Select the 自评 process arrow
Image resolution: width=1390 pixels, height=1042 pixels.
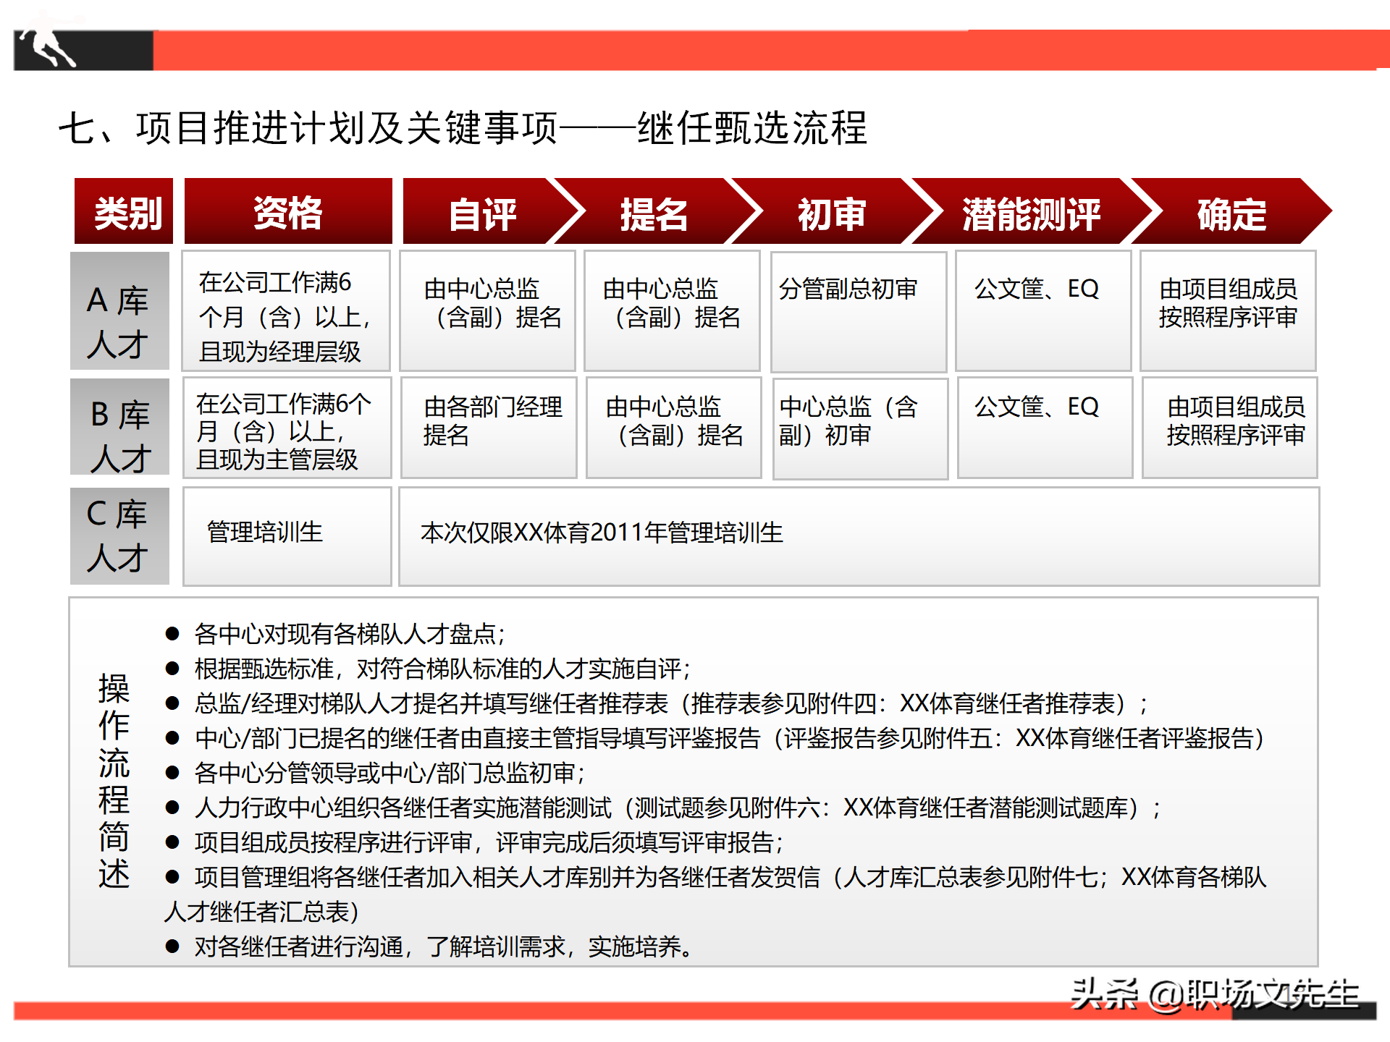(484, 211)
